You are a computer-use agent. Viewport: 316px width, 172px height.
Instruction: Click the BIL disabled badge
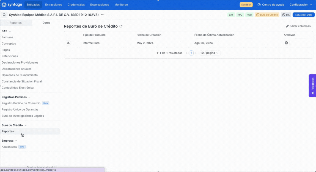[x=286, y=15]
